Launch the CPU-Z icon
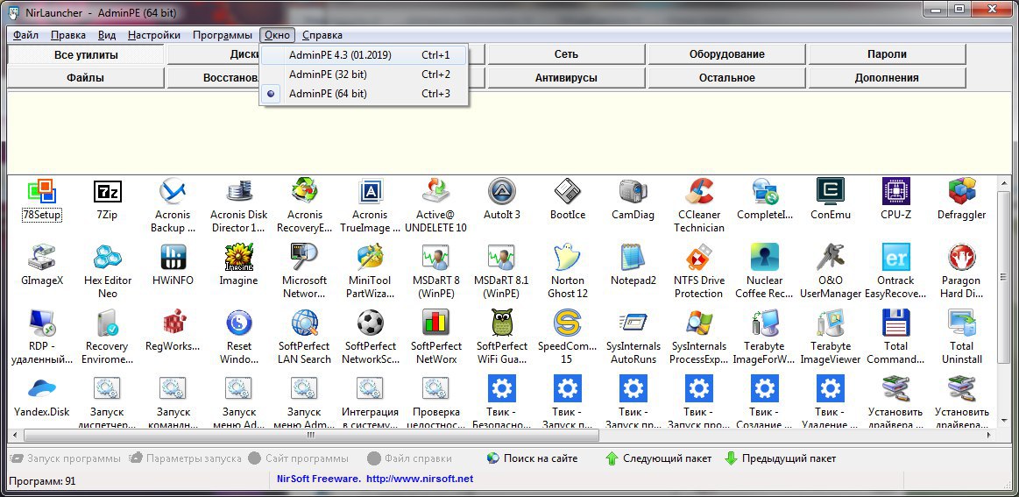The width and height of the screenshot is (1019, 497). [896, 192]
